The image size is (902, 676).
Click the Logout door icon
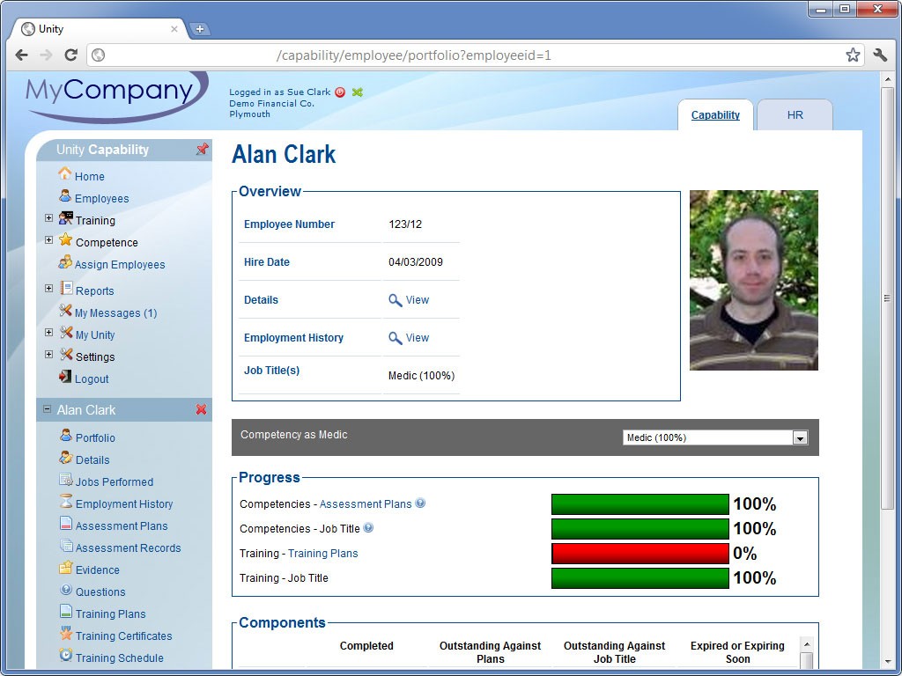tap(65, 377)
